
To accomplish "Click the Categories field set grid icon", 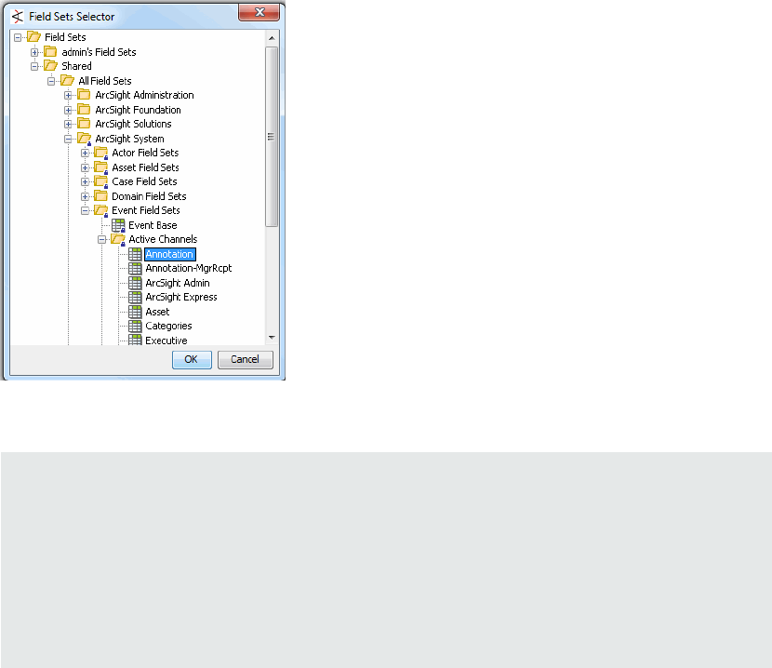I will [x=135, y=327].
